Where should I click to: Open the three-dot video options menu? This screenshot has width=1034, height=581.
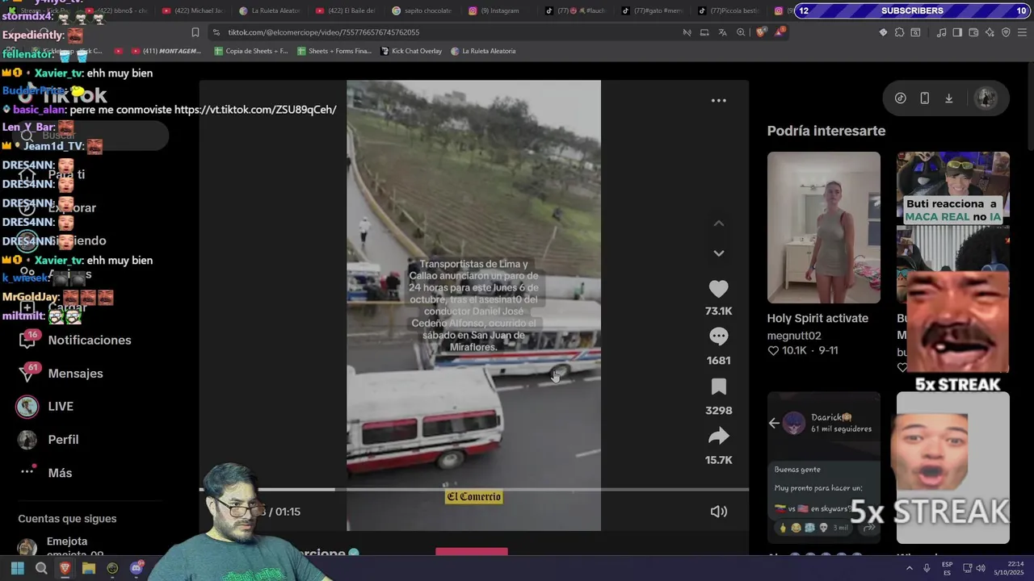[x=718, y=101]
